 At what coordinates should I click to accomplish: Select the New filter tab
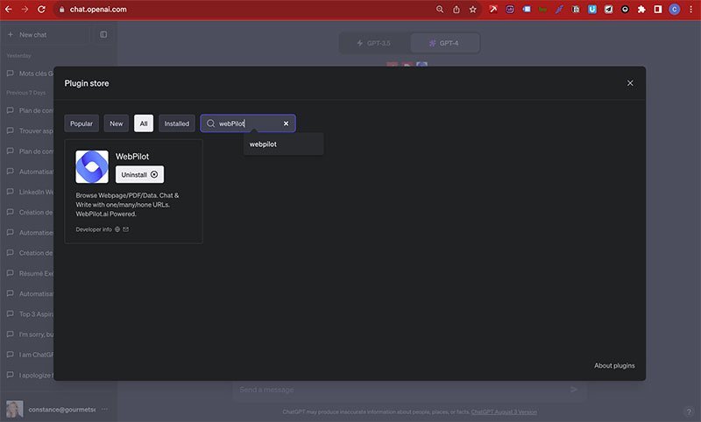[x=117, y=123]
